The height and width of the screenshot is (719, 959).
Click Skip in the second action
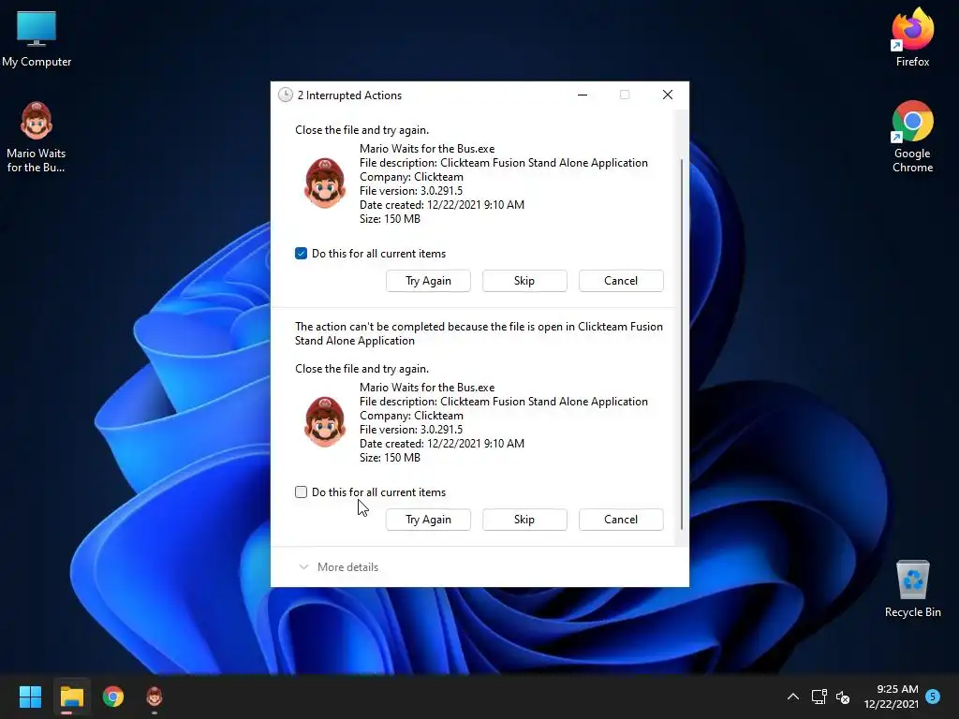point(524,520)
